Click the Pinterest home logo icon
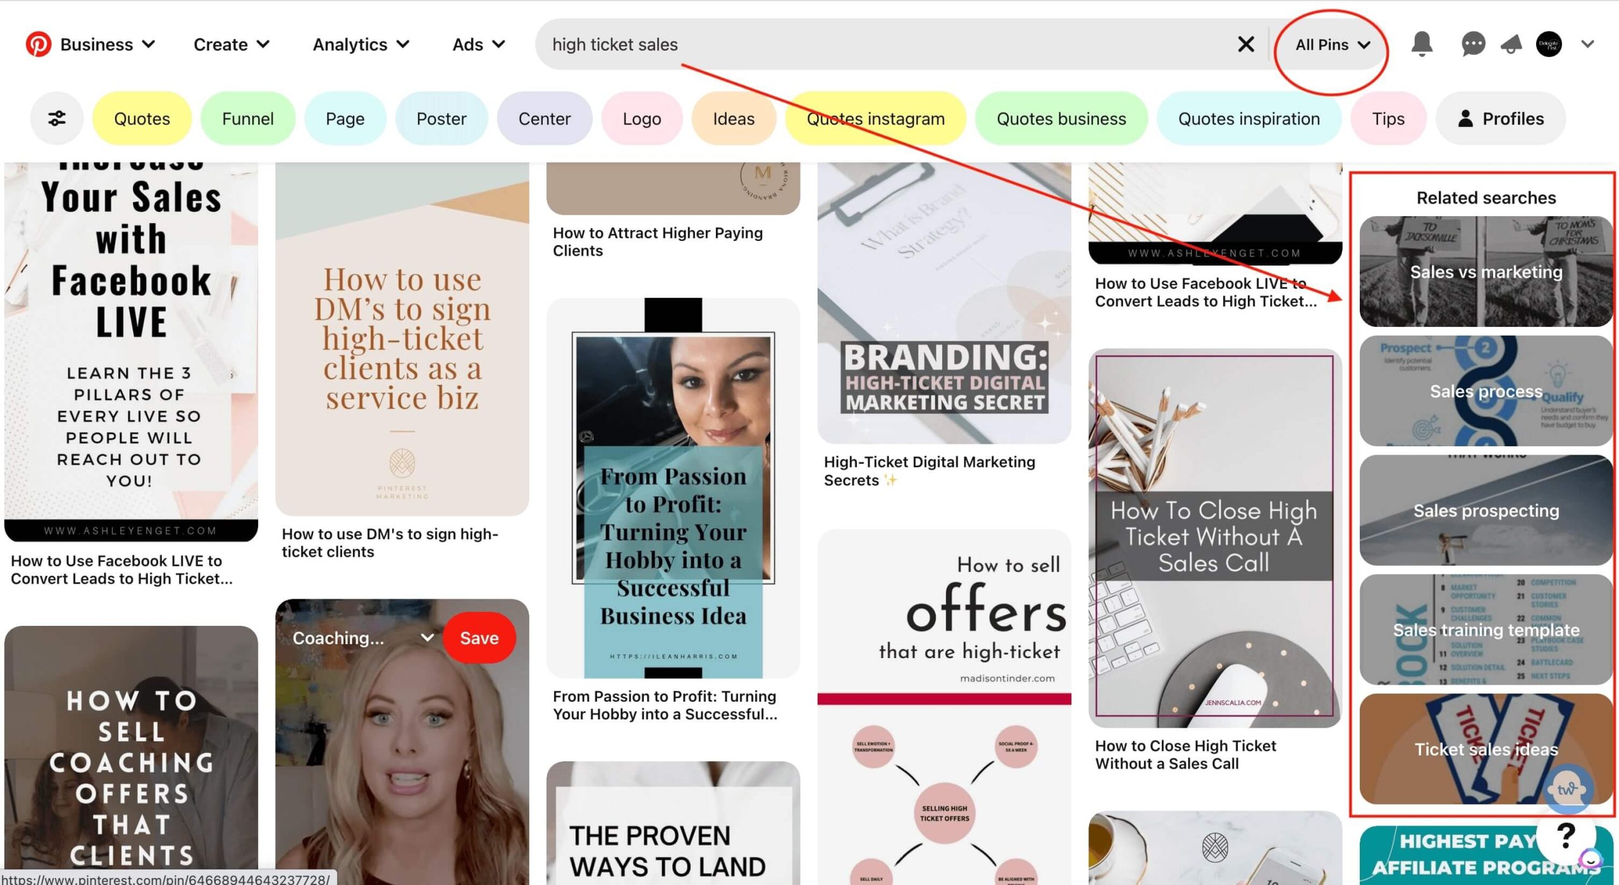Screen dimensions: 1619x885 coord(38,44)
